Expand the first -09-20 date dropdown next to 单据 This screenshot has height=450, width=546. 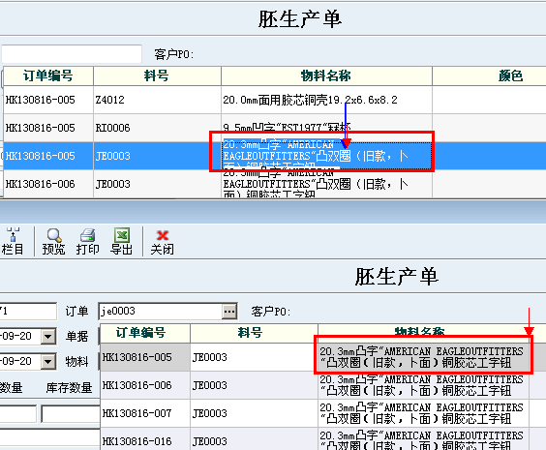pos(48,337)
